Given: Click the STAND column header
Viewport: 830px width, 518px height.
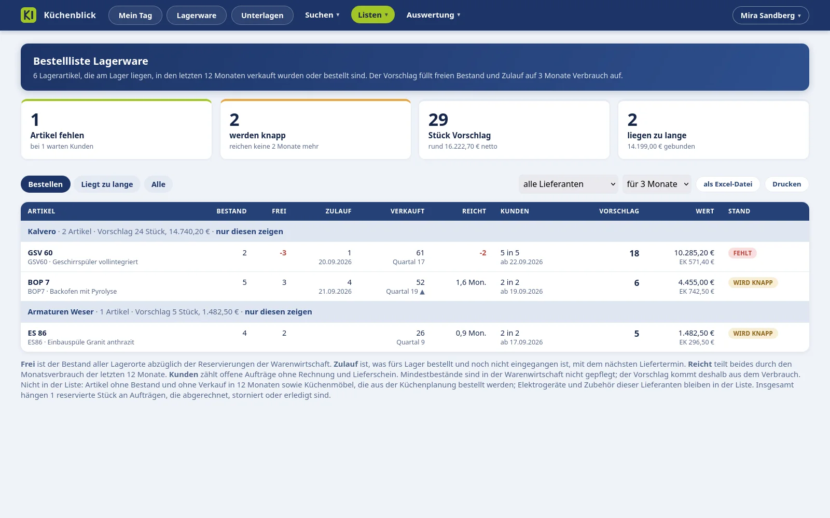Looking at the screenshot, I should [x=739, y=211].
